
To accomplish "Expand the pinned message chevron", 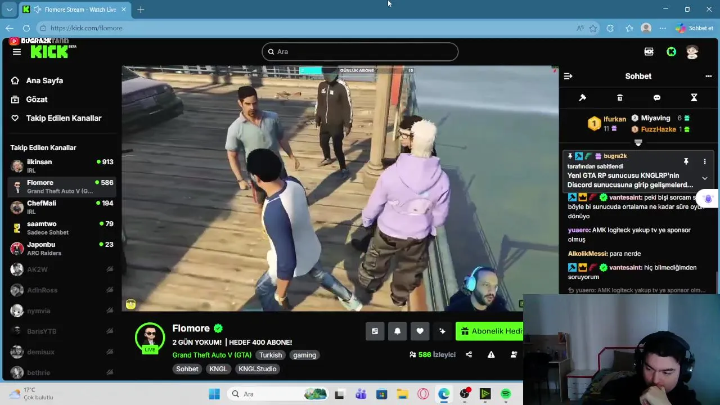I will click(x=705, y=178).
